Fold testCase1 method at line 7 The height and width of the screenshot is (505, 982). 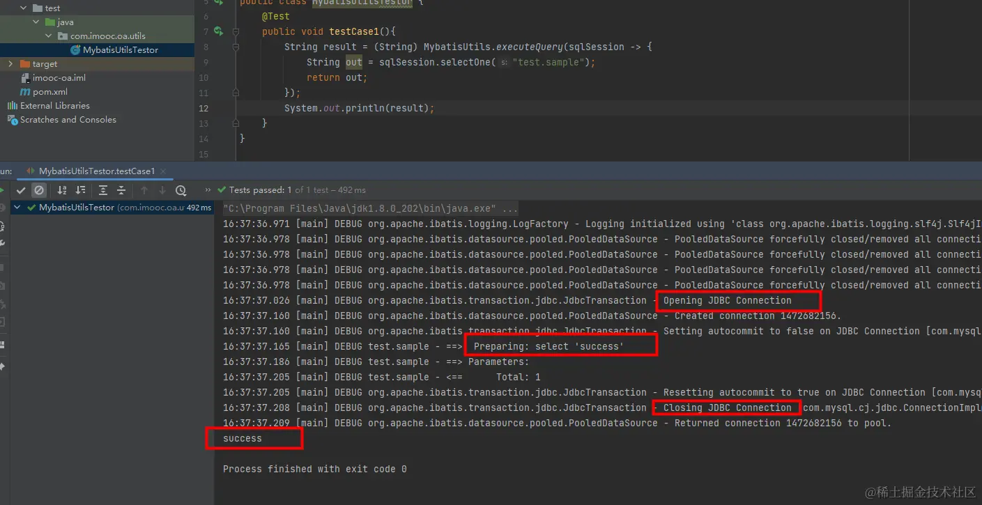click(x=236, y=32)
